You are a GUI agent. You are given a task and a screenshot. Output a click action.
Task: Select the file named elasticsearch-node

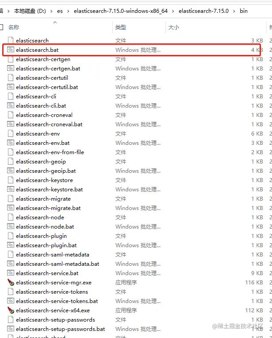[x=40, y=217]
